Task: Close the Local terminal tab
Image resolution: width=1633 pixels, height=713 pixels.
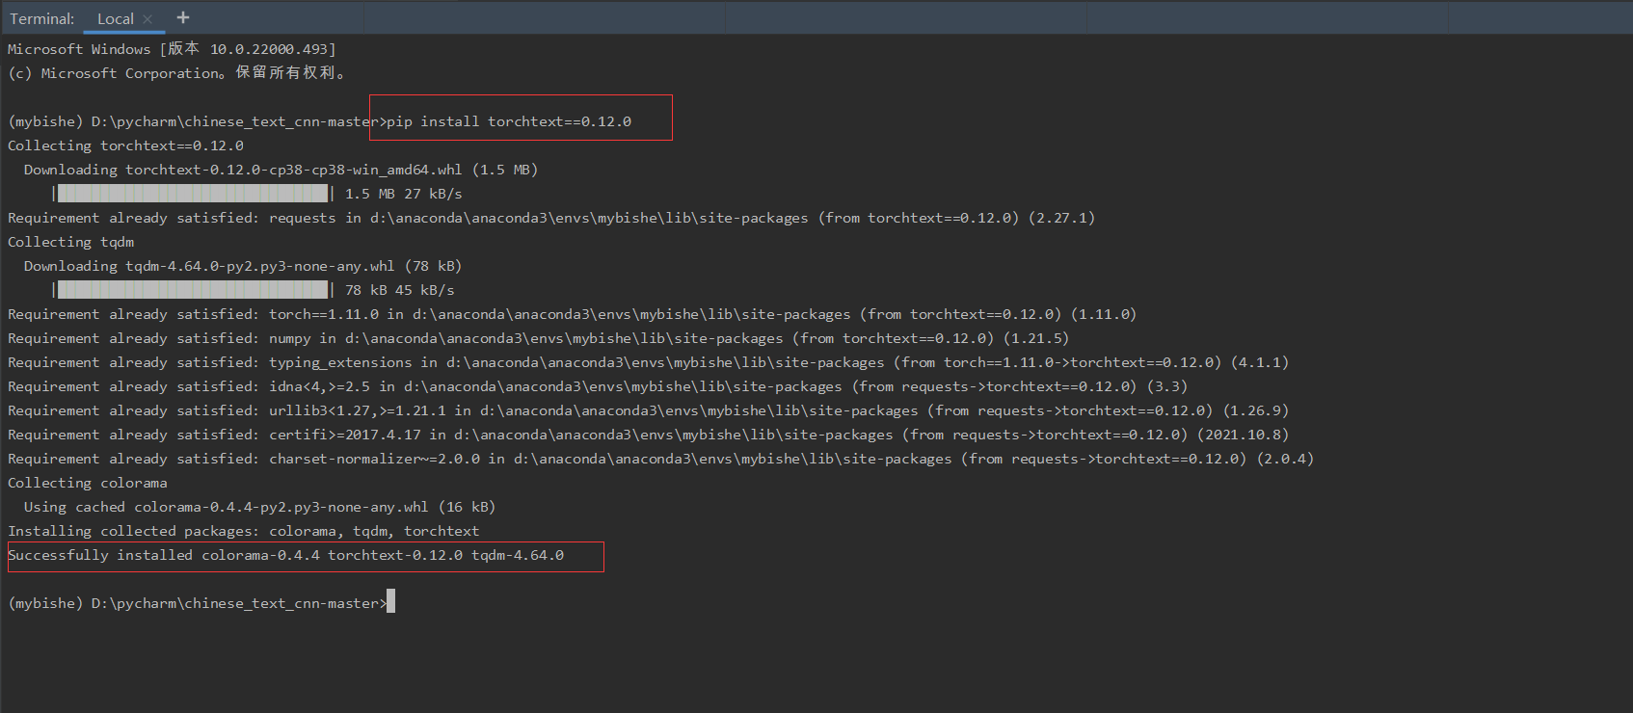Action: pos(147,18)
